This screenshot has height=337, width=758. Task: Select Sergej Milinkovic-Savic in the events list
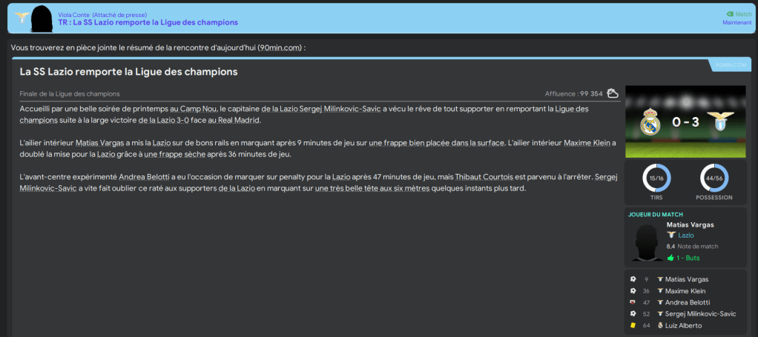click(x=700, y=314)
